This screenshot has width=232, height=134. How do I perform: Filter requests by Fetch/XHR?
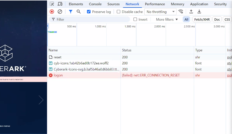(x=202, y=19)
